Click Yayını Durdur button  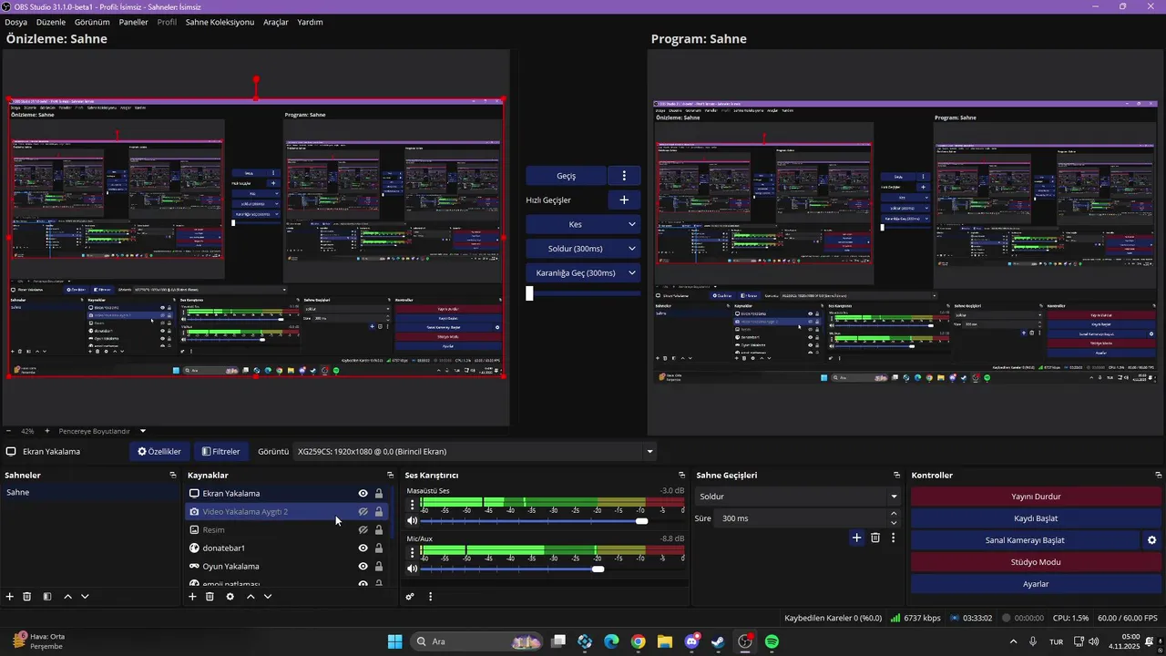(1036, 497)
